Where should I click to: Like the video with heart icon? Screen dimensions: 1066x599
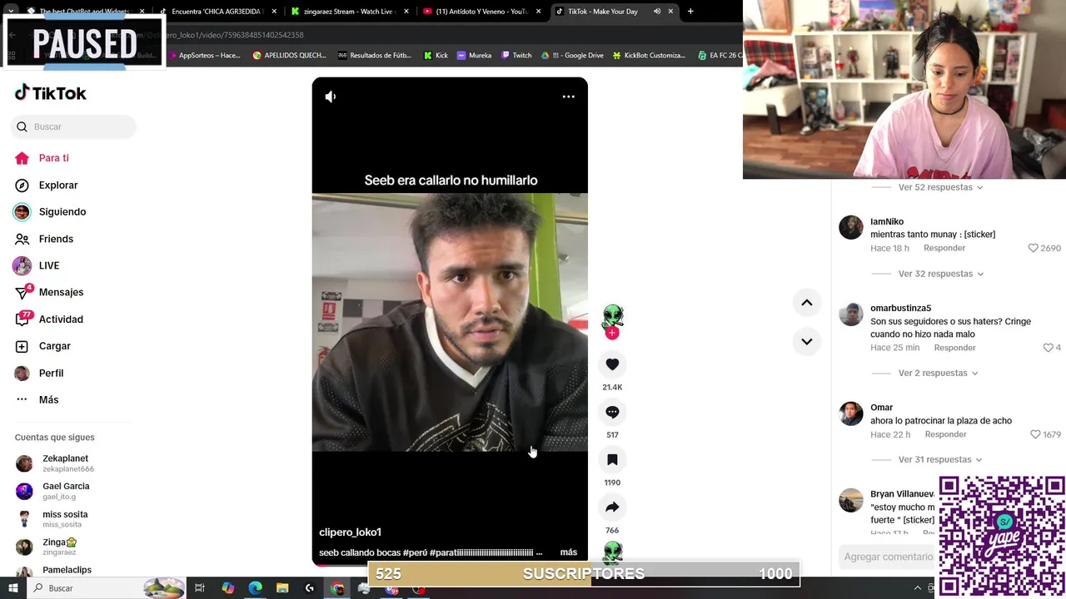(x=612, y=364)
